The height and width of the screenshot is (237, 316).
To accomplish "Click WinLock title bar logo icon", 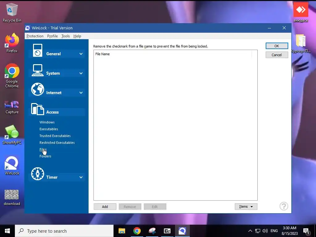I will point(27,28).
